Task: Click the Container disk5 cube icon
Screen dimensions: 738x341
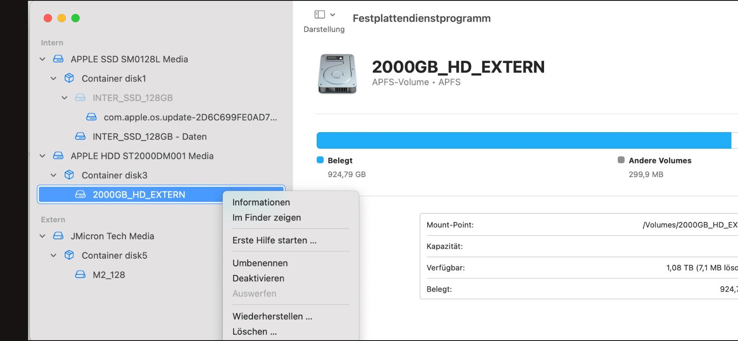Action: point(69,255)
